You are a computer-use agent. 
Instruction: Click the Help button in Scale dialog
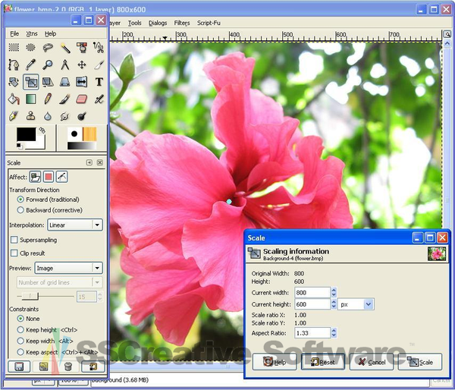click(275, 362)
